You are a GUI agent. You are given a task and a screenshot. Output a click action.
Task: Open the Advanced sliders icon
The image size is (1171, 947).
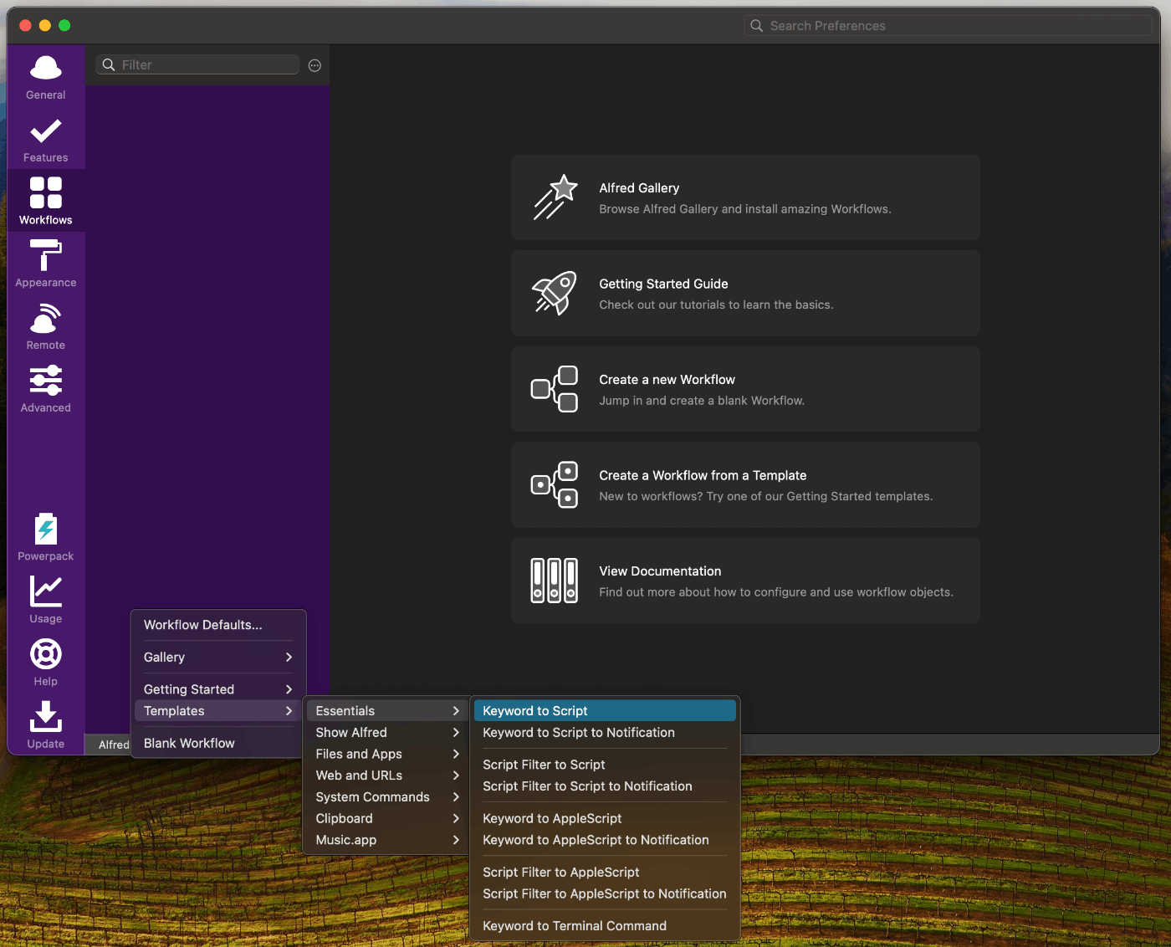[x=46, y=381]
